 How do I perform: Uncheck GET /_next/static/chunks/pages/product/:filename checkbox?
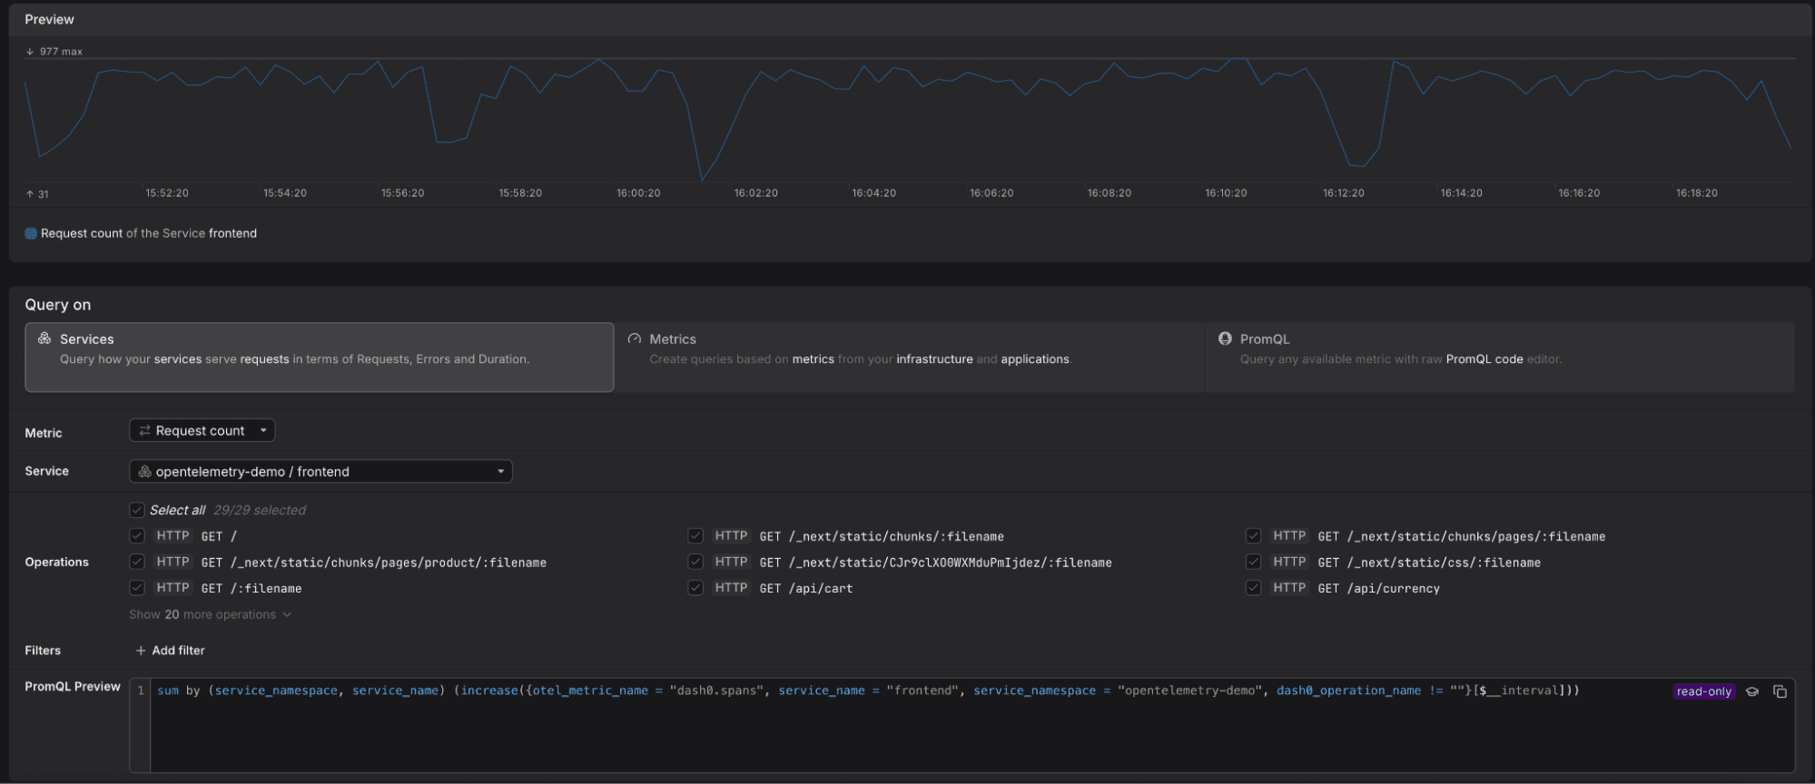[x=137, y=563]
